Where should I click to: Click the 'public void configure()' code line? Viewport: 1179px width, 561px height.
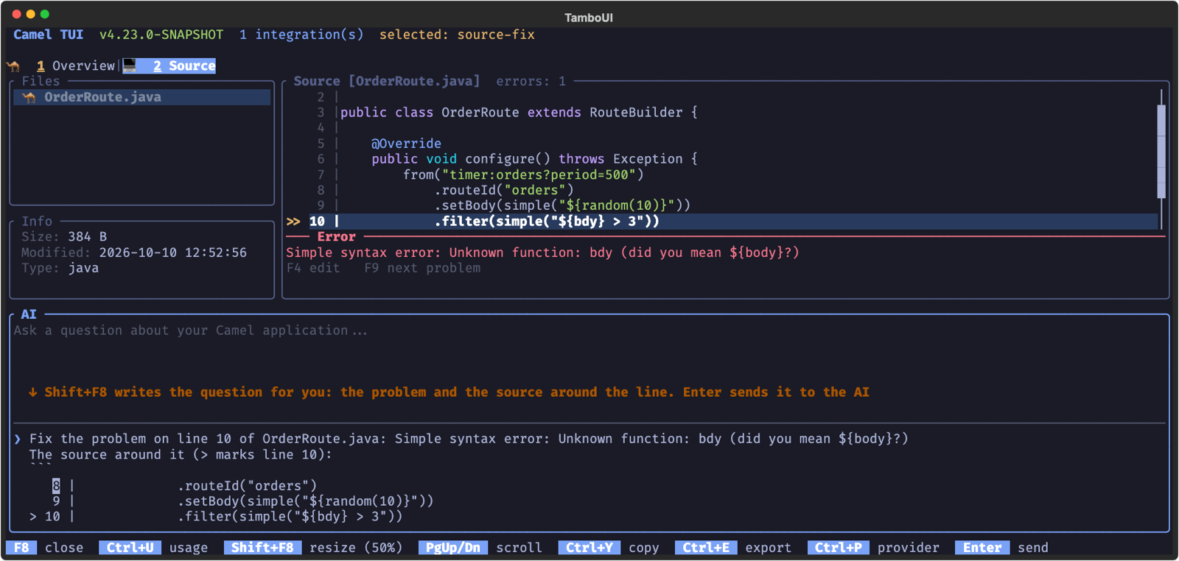point(534,159)
